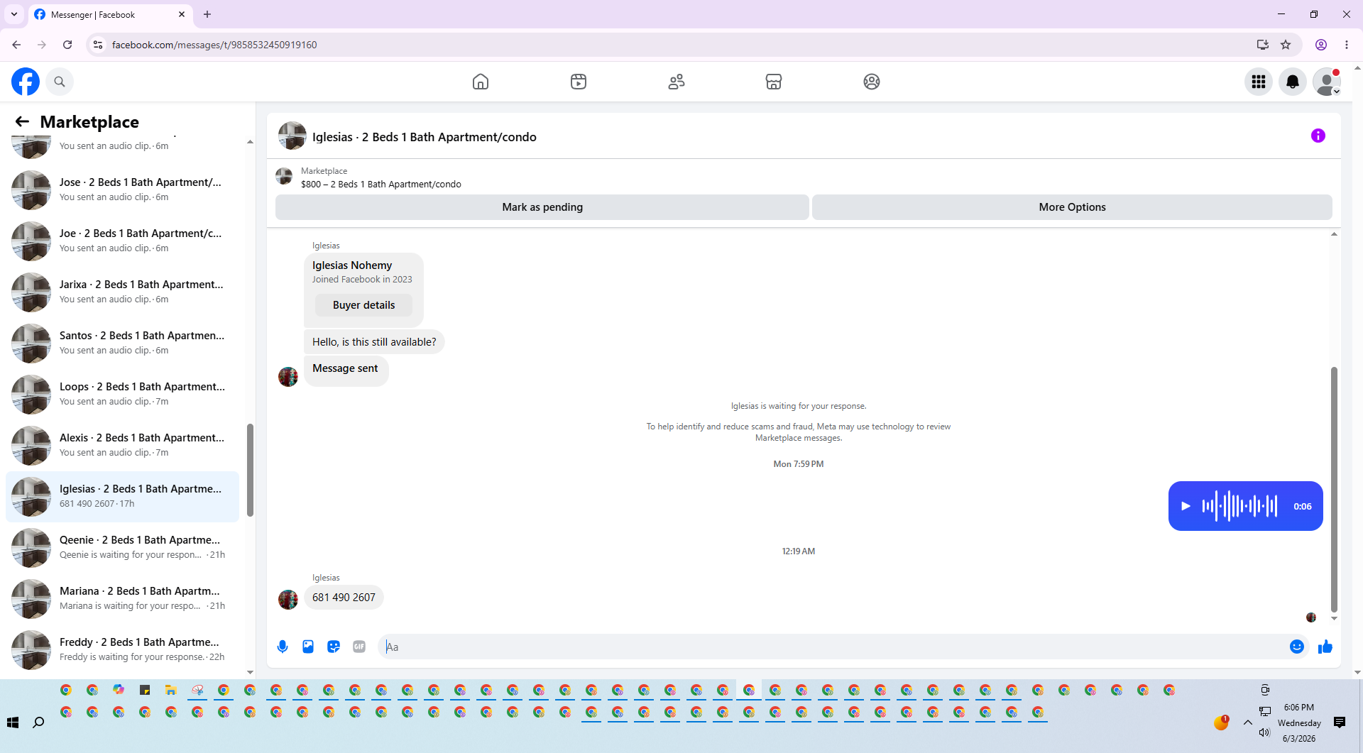This screenshot has width=1363, height=753.
Task: Open the Chrome profile icon
Action: (1321, 45)
